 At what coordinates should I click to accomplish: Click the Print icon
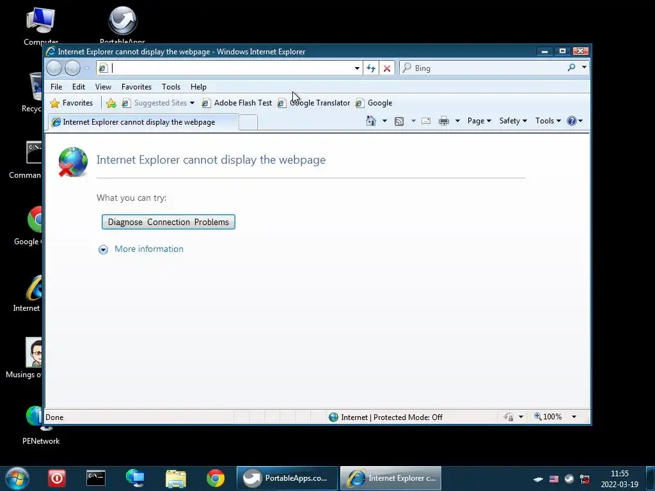(444, 121)
